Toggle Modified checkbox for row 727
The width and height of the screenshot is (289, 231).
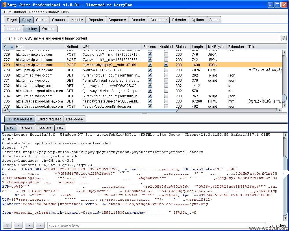(166, 59)
